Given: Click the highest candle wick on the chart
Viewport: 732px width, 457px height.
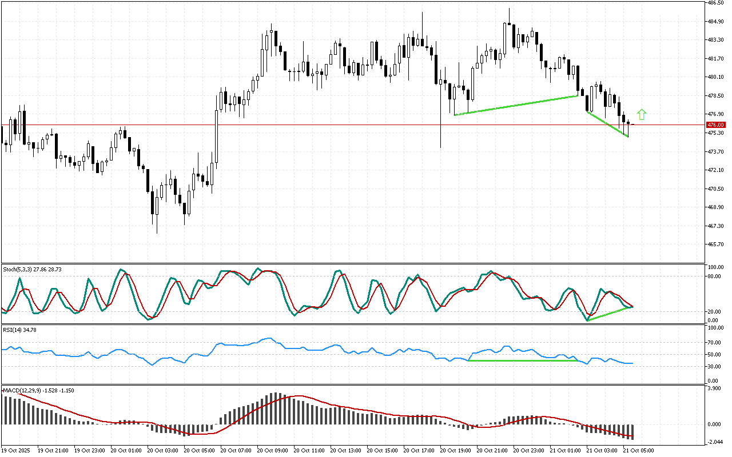Looking at the screenshot, I should coord(509,11).
